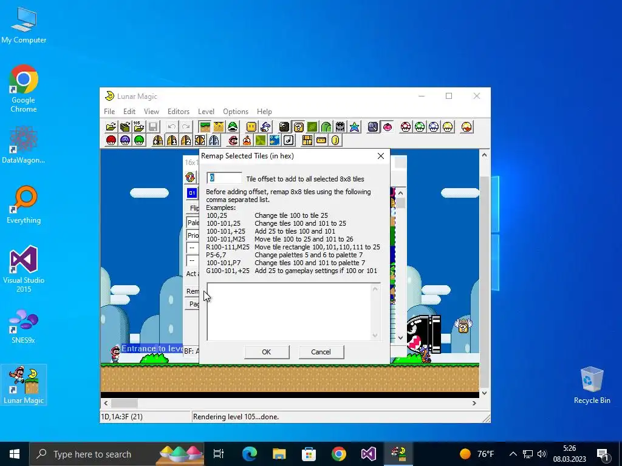
Task: Select the Everything desktop shortcut
Action: point(24,205)
